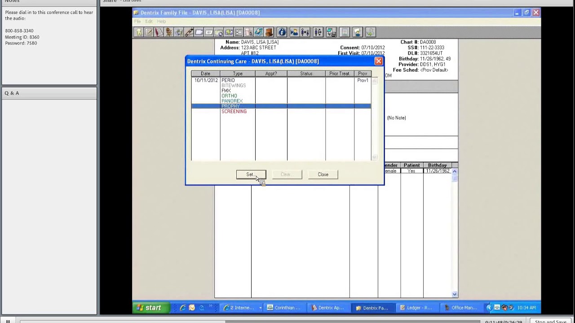Click the Set... button
575x323 pixels.
[x=251, y=175]
